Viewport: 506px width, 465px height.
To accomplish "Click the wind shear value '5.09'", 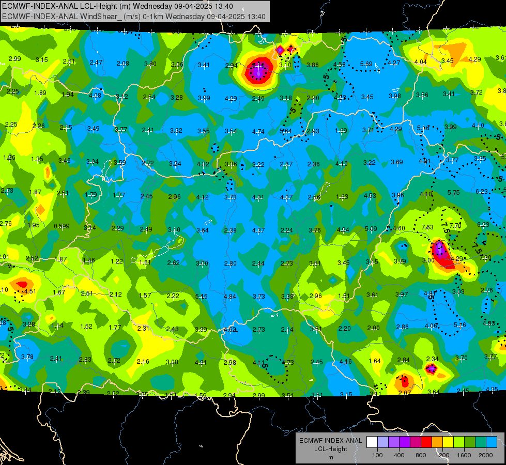I will pyautogui.click(x=371, y=228).
